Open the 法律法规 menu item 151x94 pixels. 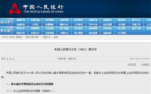click(35, 20)
